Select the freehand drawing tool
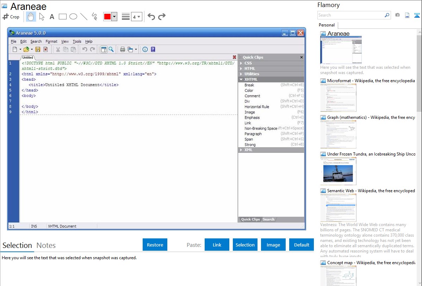 94,17
